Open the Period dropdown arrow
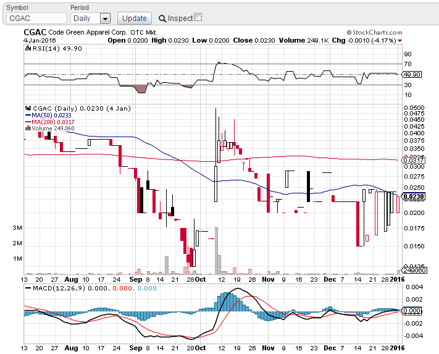 [105, 19]
